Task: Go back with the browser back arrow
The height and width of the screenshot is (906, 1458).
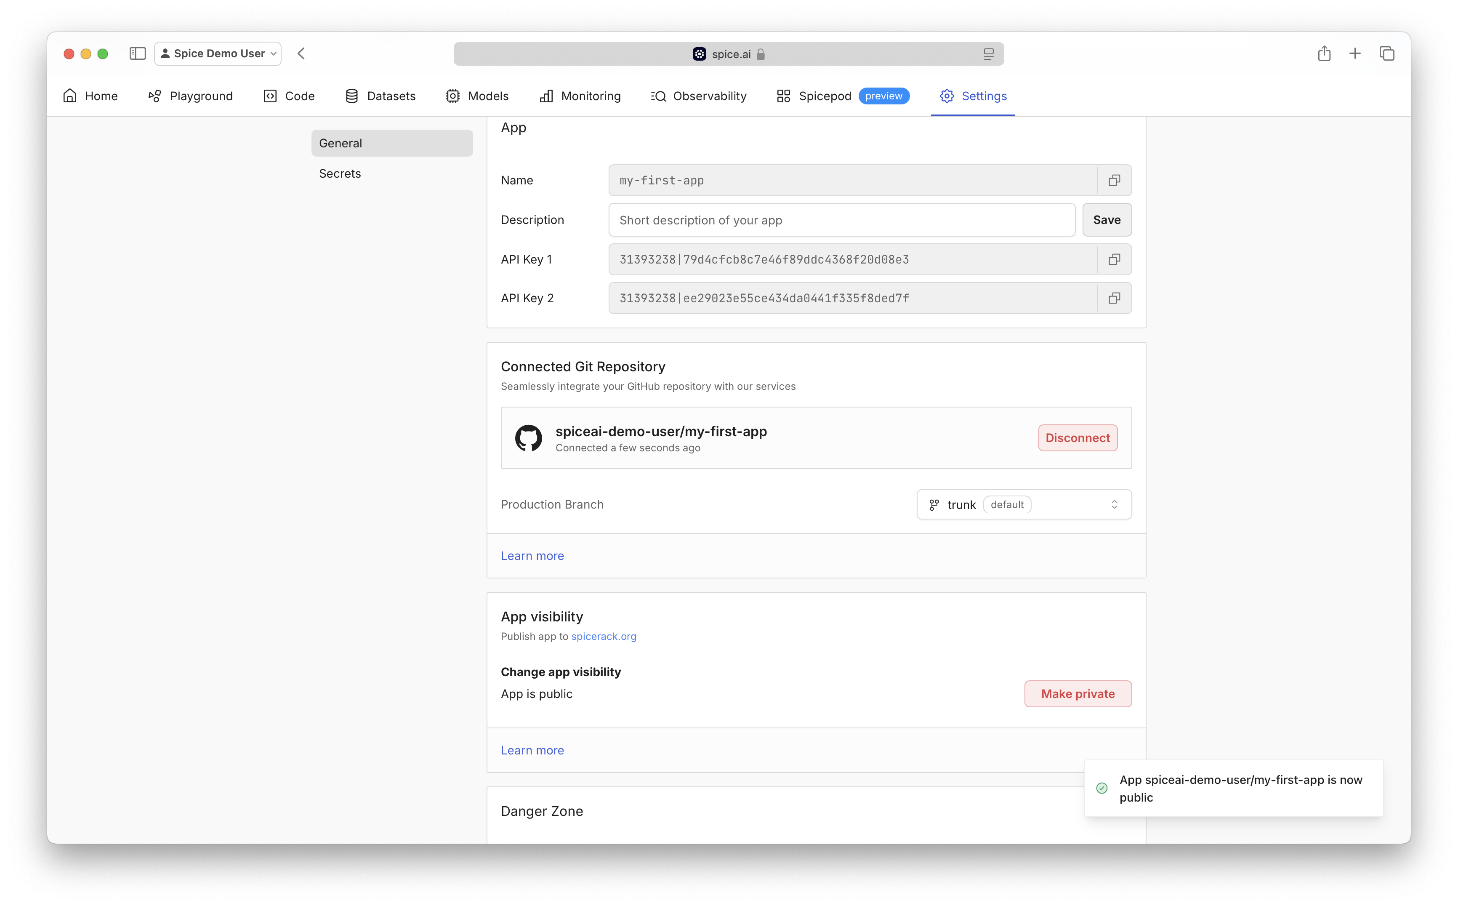Action: 301,53
